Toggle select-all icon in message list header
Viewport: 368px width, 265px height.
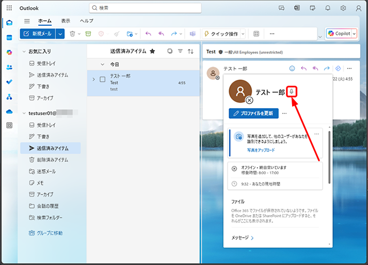point(170,51)
